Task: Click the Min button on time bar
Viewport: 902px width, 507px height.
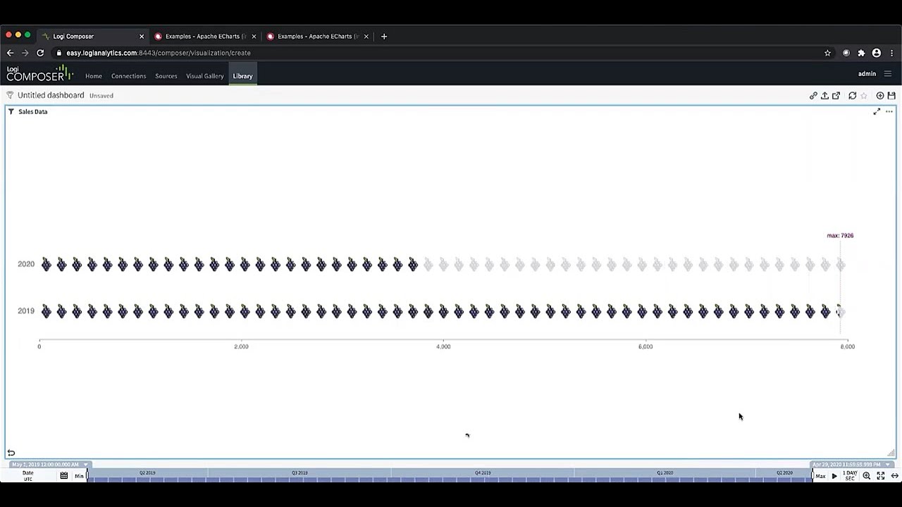Action: pos(79,477)
